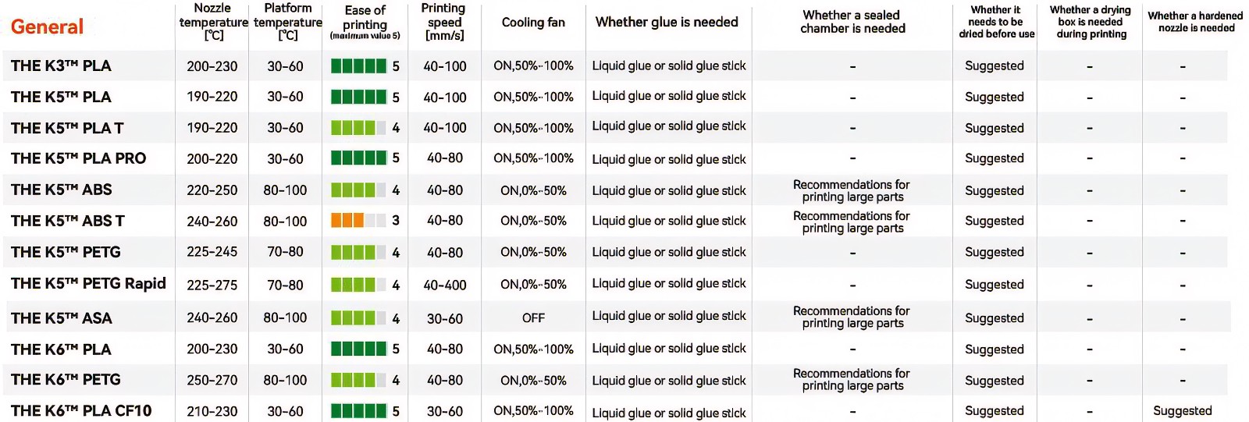The image size is (1249, 422).
Task: Click the Nozzle temperature column header
Action: (x=213, y=21)
